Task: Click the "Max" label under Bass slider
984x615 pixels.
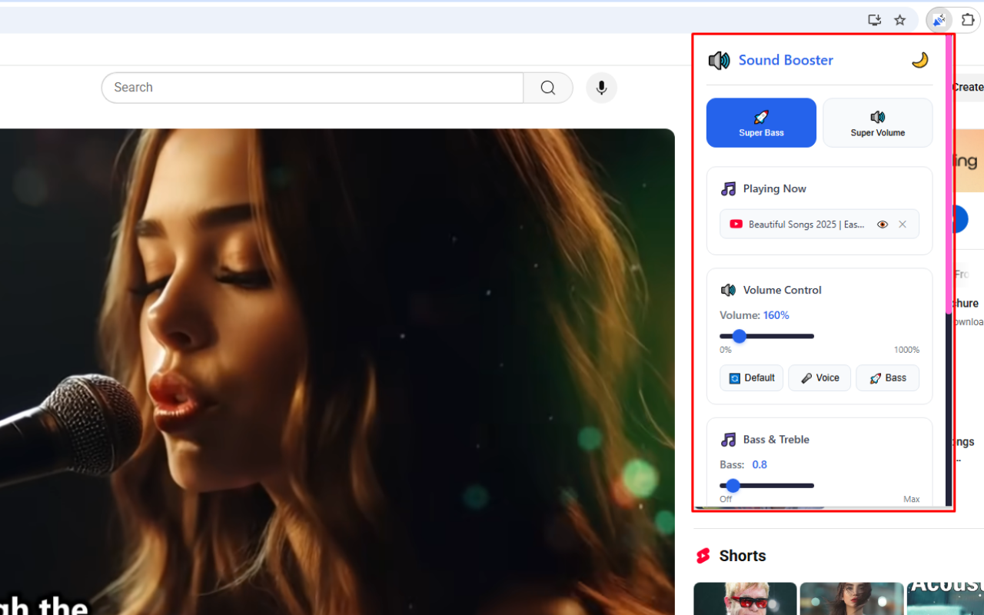Action: [911, 499]
